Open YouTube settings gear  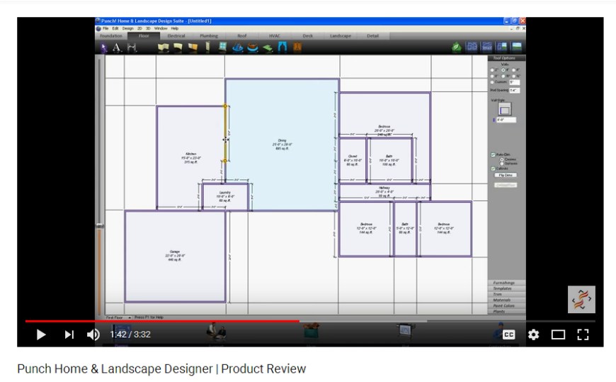pos(533,335)
